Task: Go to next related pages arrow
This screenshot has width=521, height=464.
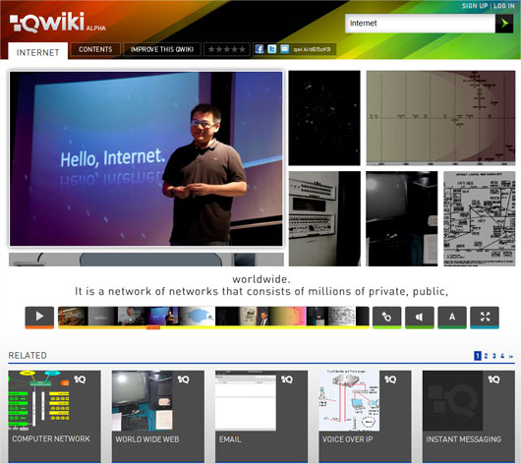Action: [x=511, y=357]
